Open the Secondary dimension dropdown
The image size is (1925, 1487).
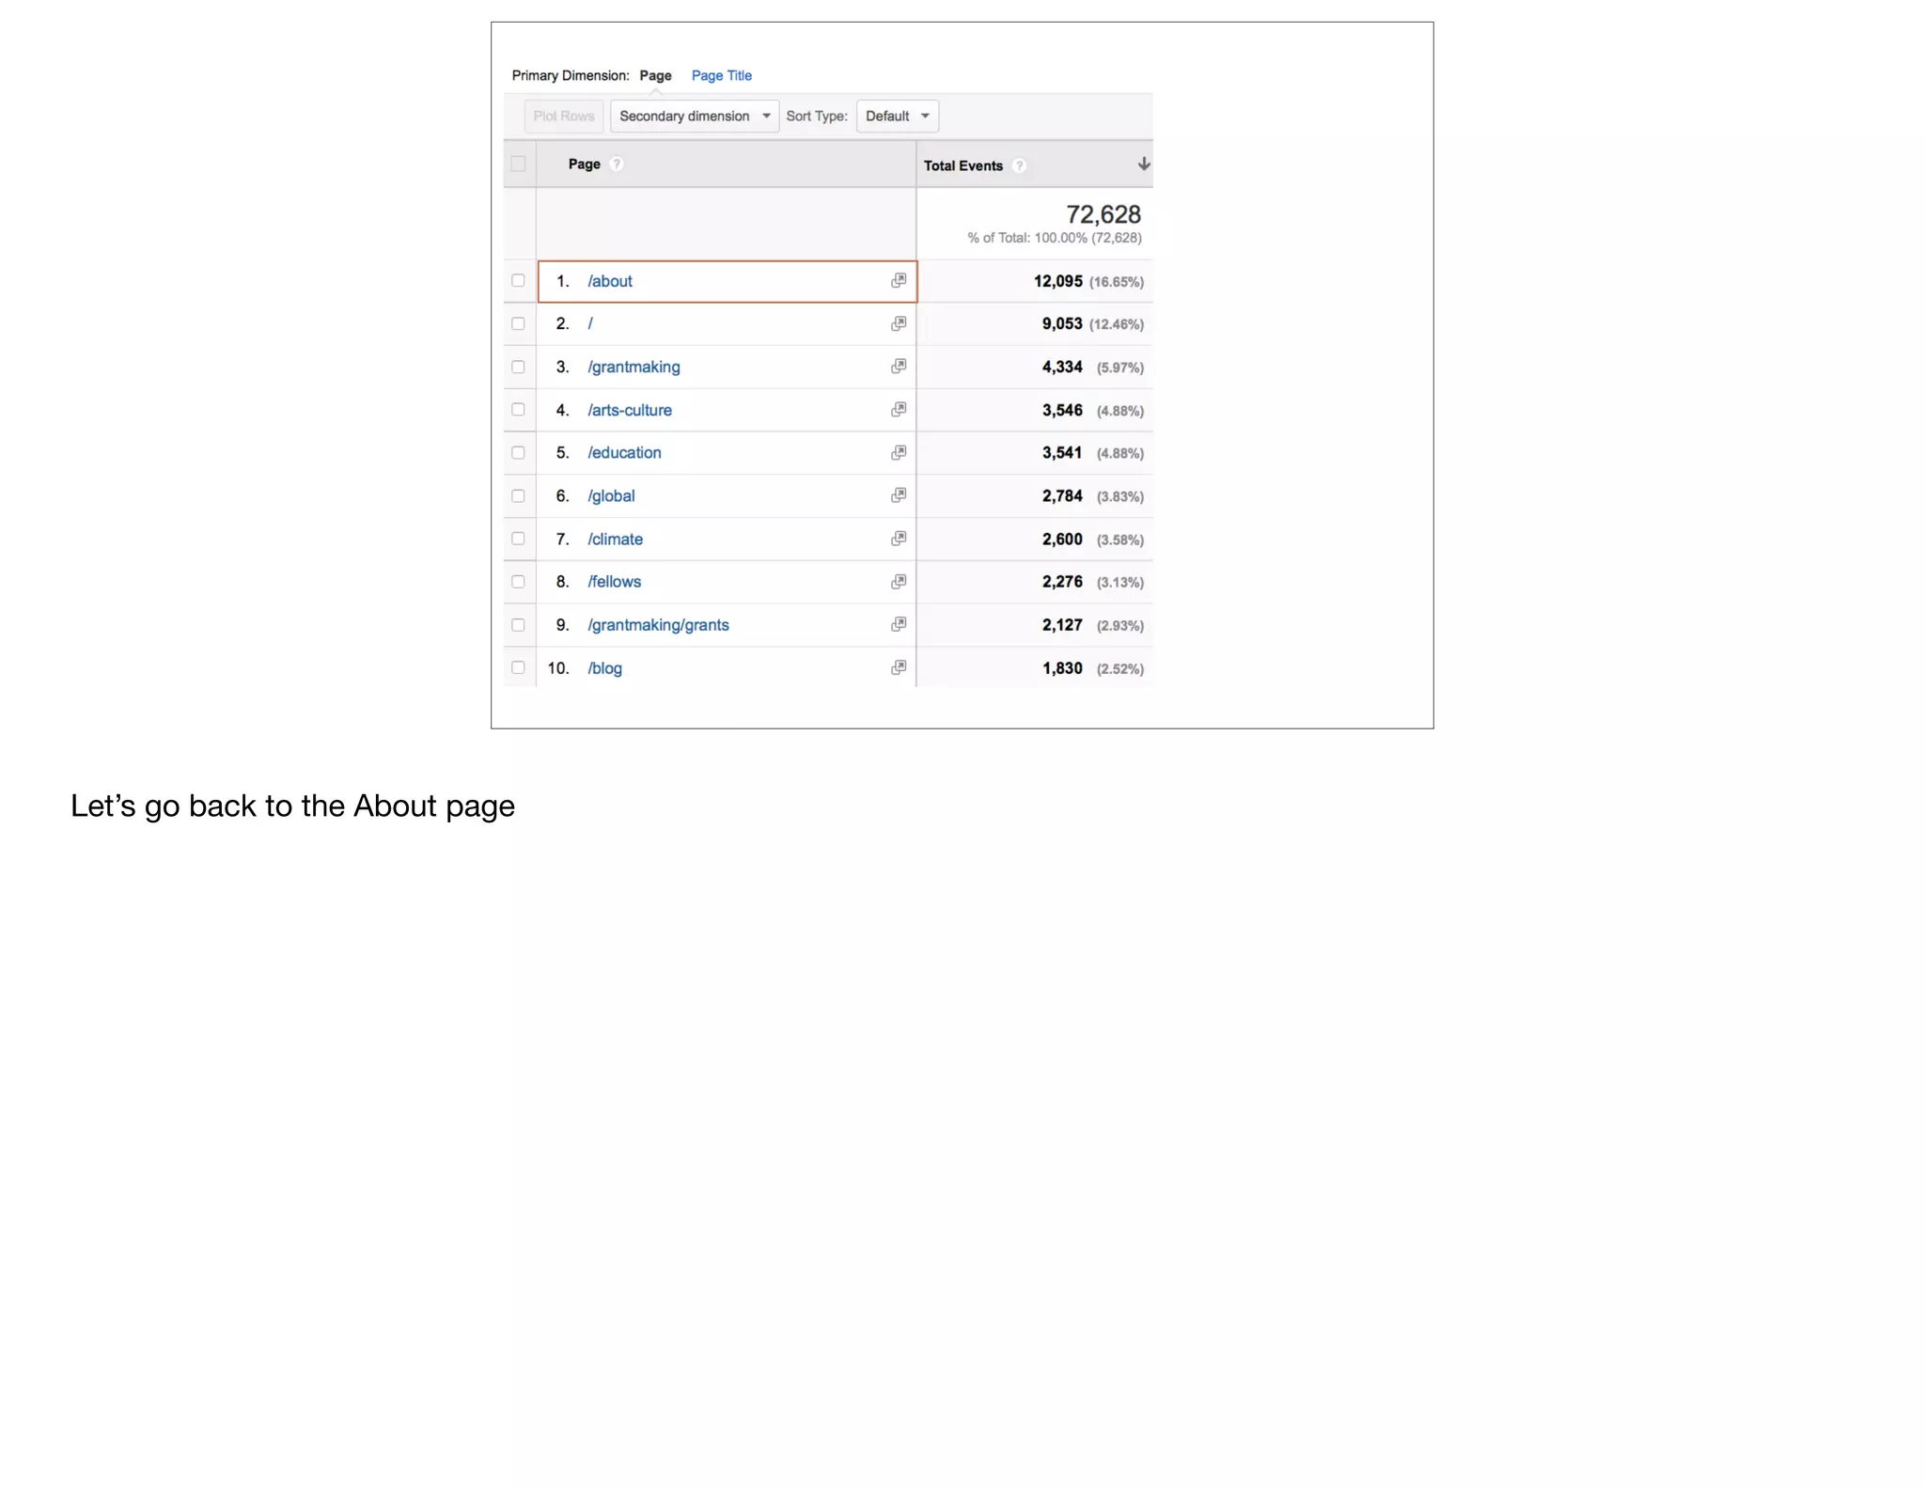694,116
